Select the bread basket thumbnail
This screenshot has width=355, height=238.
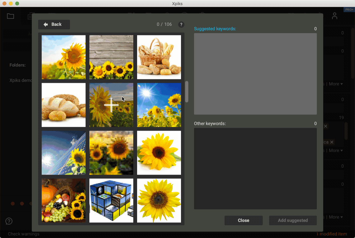[159, 57]
